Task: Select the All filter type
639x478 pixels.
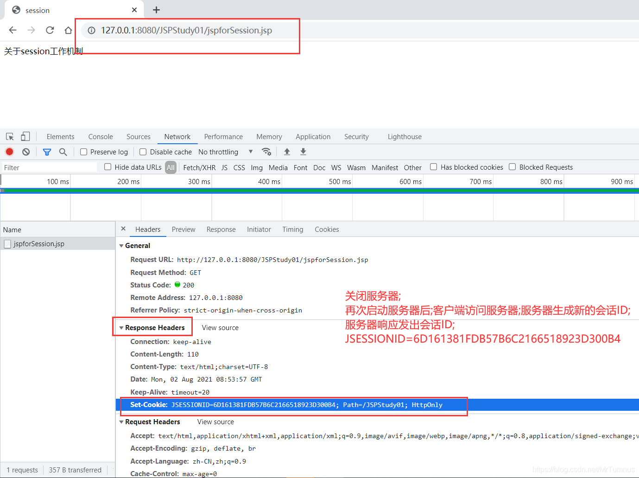Action: (x=171, y=167)
